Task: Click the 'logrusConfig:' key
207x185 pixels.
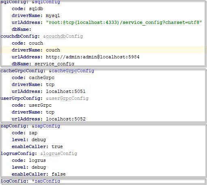Action: pos(19,153)
